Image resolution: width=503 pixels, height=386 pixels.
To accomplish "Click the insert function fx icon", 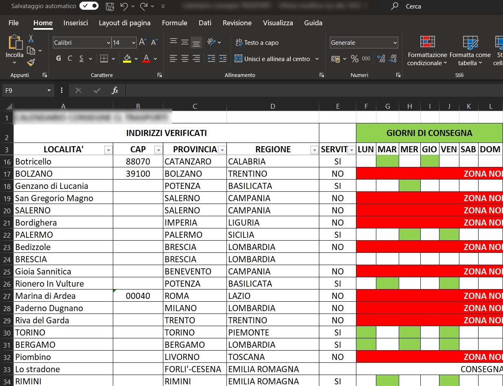I will (x=115, y=90).
